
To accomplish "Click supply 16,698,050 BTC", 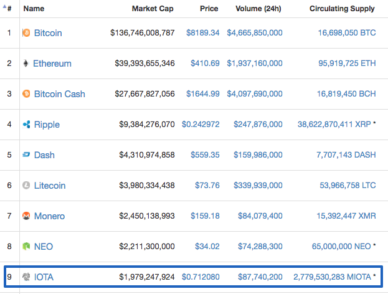I will coord(347,32).
